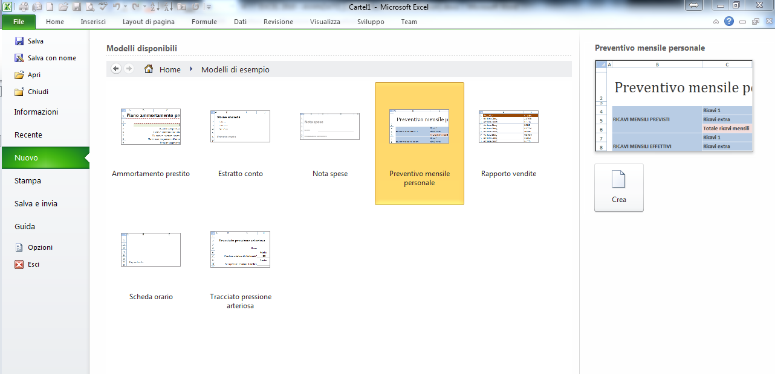The height and width of the screenshot is (374, 775).
Task: Click the Modelli di esempio breadcrumb
Action: click(x=235, y=69)
